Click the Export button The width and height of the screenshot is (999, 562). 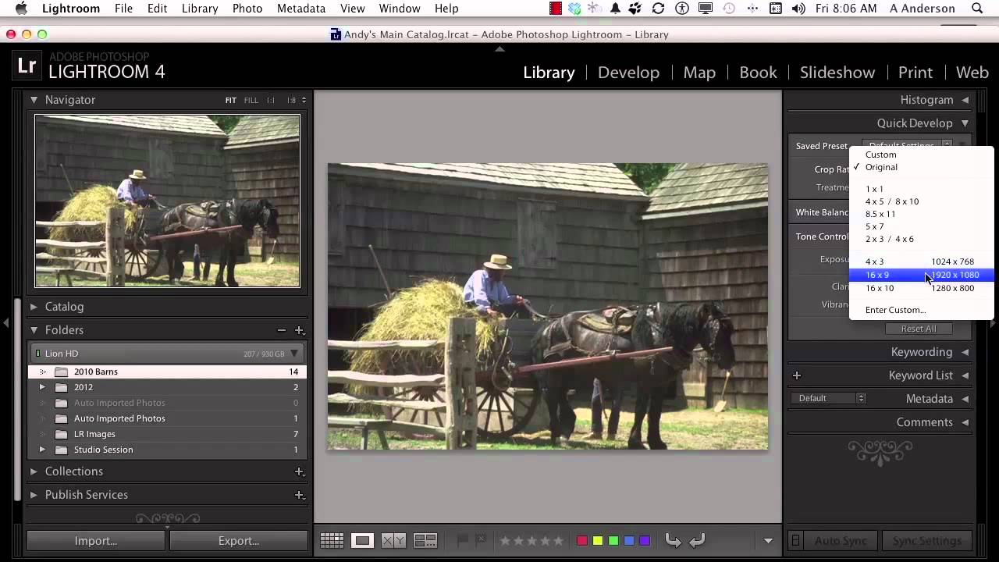tap(239, 541)
